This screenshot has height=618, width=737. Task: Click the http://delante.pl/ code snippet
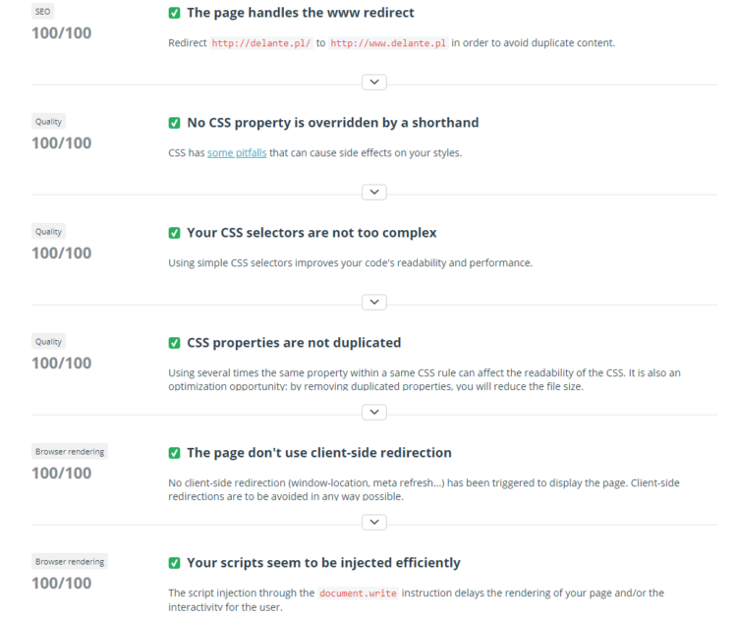click(x=260, y=43)
